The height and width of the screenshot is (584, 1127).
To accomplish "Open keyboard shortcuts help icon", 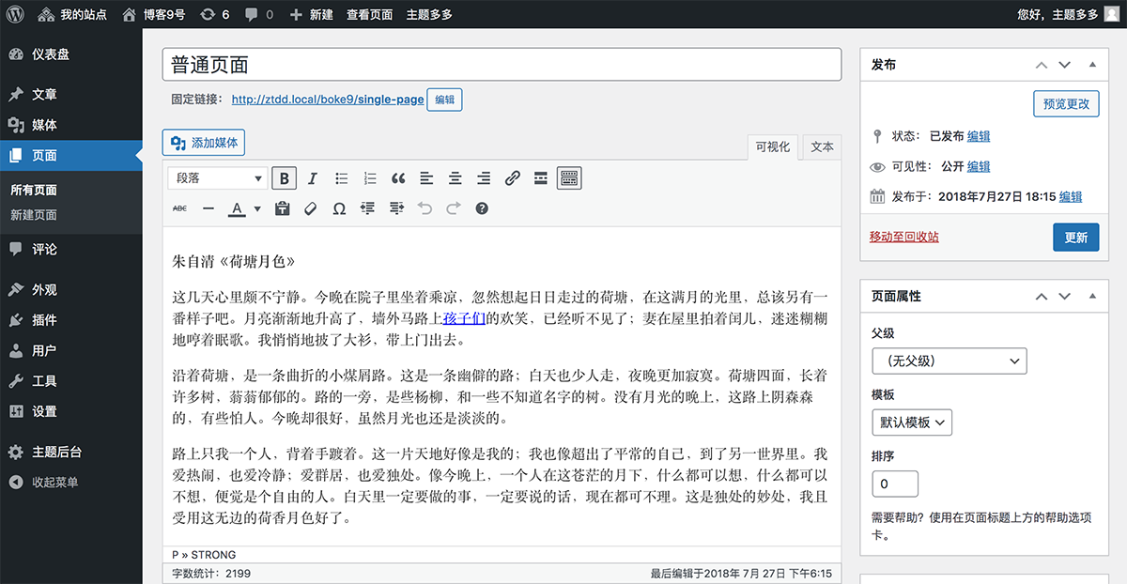I will coord(482,208).
